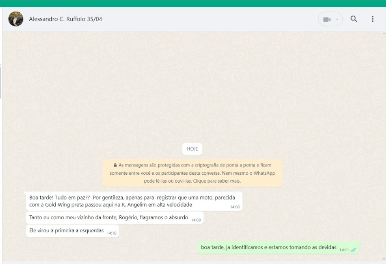Click the 14:09 message timestamp
The image size is (386, 264).
tap(196, 220)
